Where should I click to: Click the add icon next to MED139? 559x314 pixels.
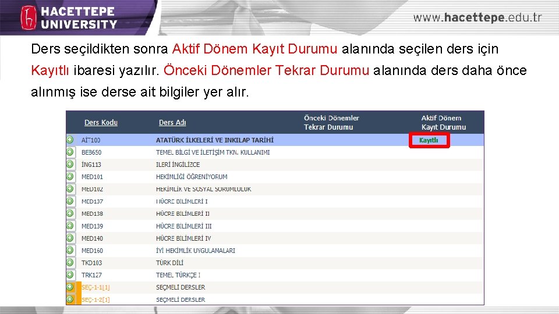tap(70, 226)
